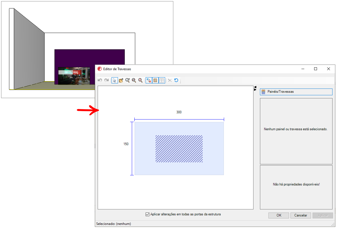Image resolution: width=339 pixels, height=230 pixels.
Task: Click the redo arrow in the toolbar
Action: [x=106, y=80]
